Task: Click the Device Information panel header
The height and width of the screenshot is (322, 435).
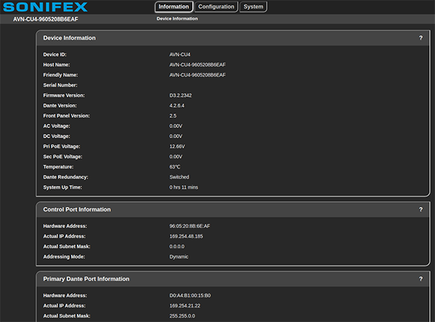Action: pos(233,38)
